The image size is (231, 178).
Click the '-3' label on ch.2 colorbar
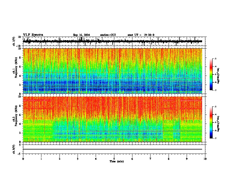(x=215, y=107)
